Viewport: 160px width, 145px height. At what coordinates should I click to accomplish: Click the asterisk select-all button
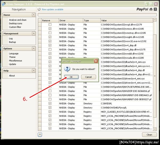point(40,135)
